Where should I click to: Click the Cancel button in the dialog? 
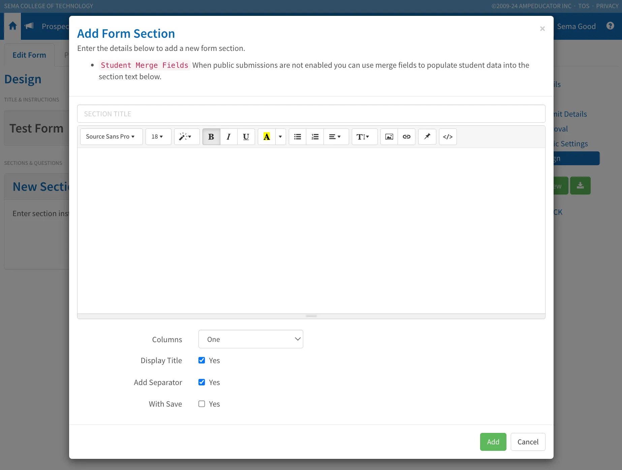pos(528,442)
